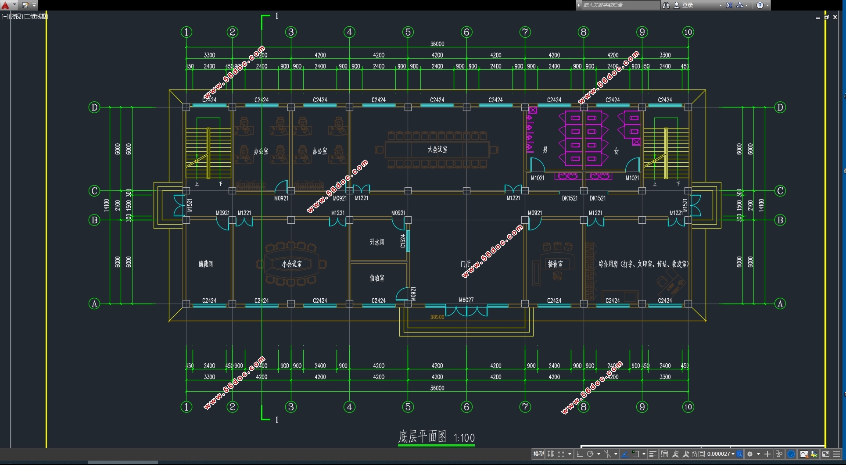
Task: Open the Autodesk Exchange X icon
Action: click(x=729, y=5)
